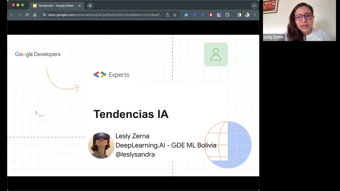View site information icon in address bar
The image size is (340, 191).
44,15
